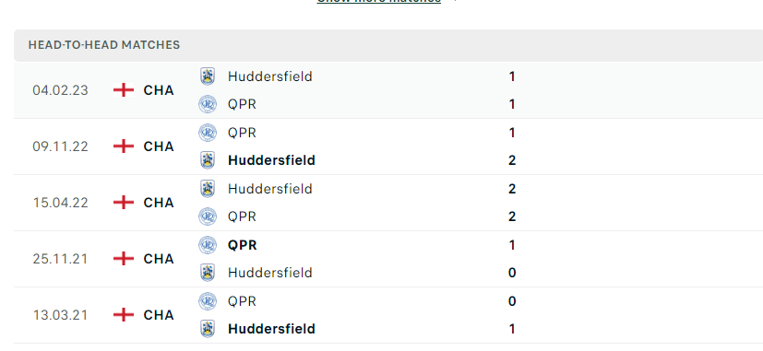Click QPR crest in 25.11.21 match
This screenshot has width=763, height=351.
click(208, 244)
